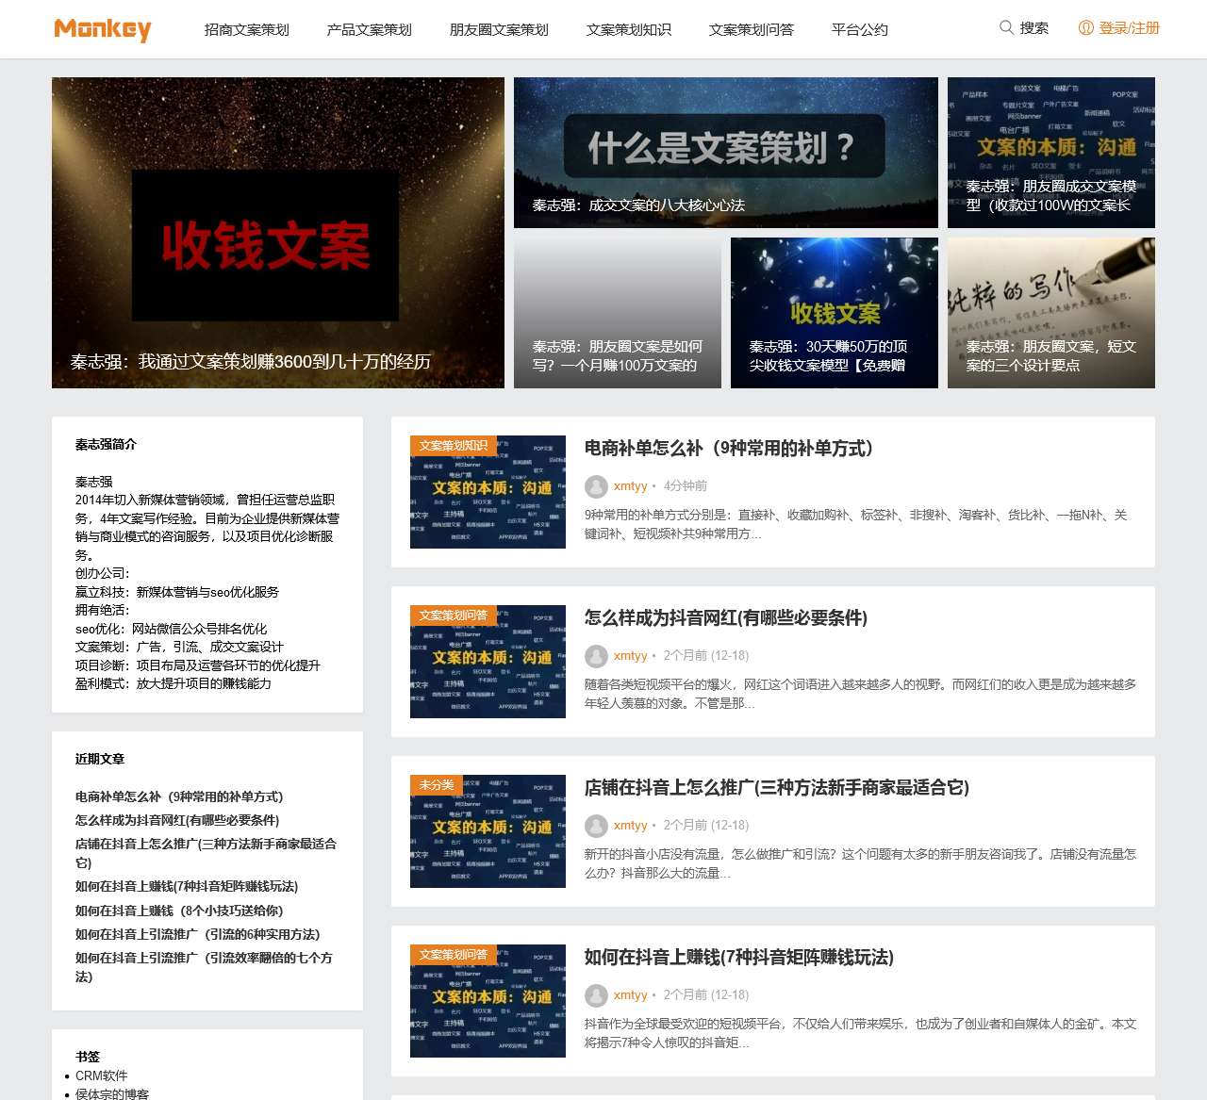Click excerpt starting 9种常用的补单方式分别是
Viewport: 1207px width, 1100px height.
tap(856, 524)
